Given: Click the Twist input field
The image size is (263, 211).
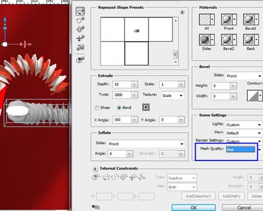Looking at the screenshot, I should coord(122,95).
